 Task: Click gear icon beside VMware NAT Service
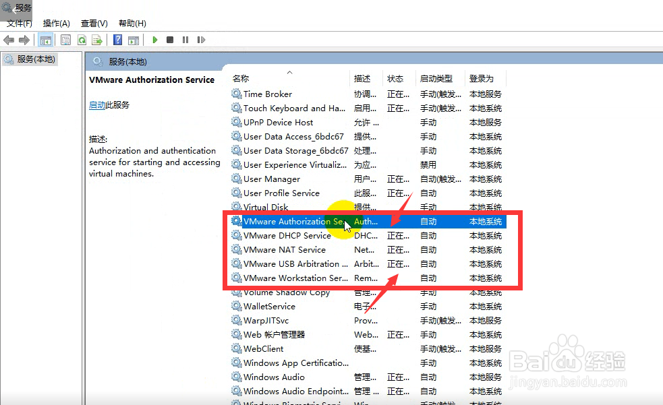(236, 249)
